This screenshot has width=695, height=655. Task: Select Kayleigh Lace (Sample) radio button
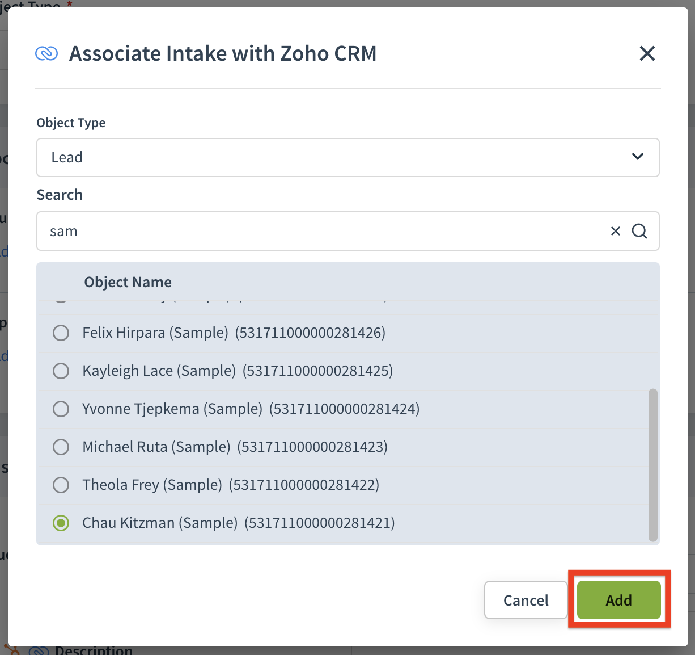(61, 371)
